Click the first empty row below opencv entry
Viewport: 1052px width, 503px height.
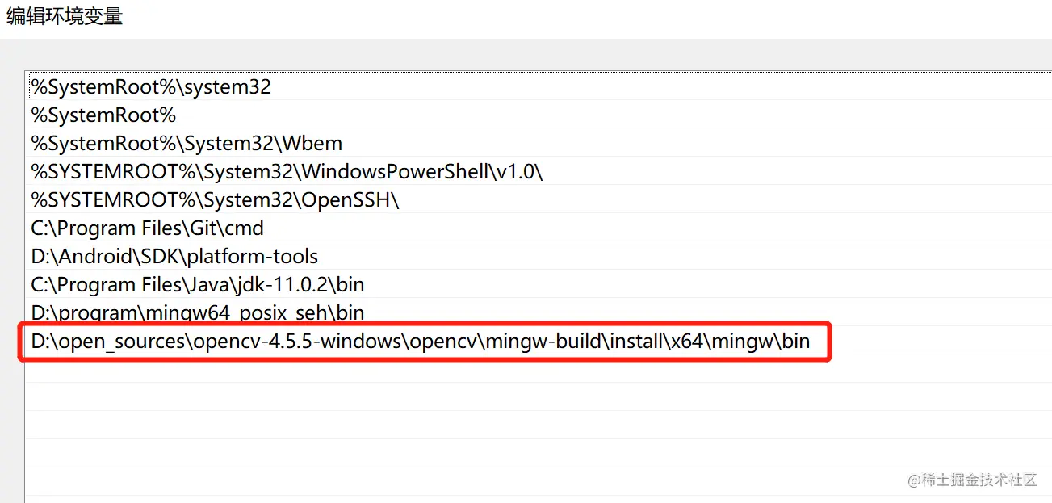484,370
